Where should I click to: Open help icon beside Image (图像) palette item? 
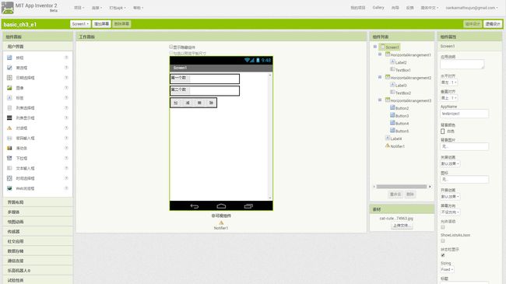(x=66, y=87)
